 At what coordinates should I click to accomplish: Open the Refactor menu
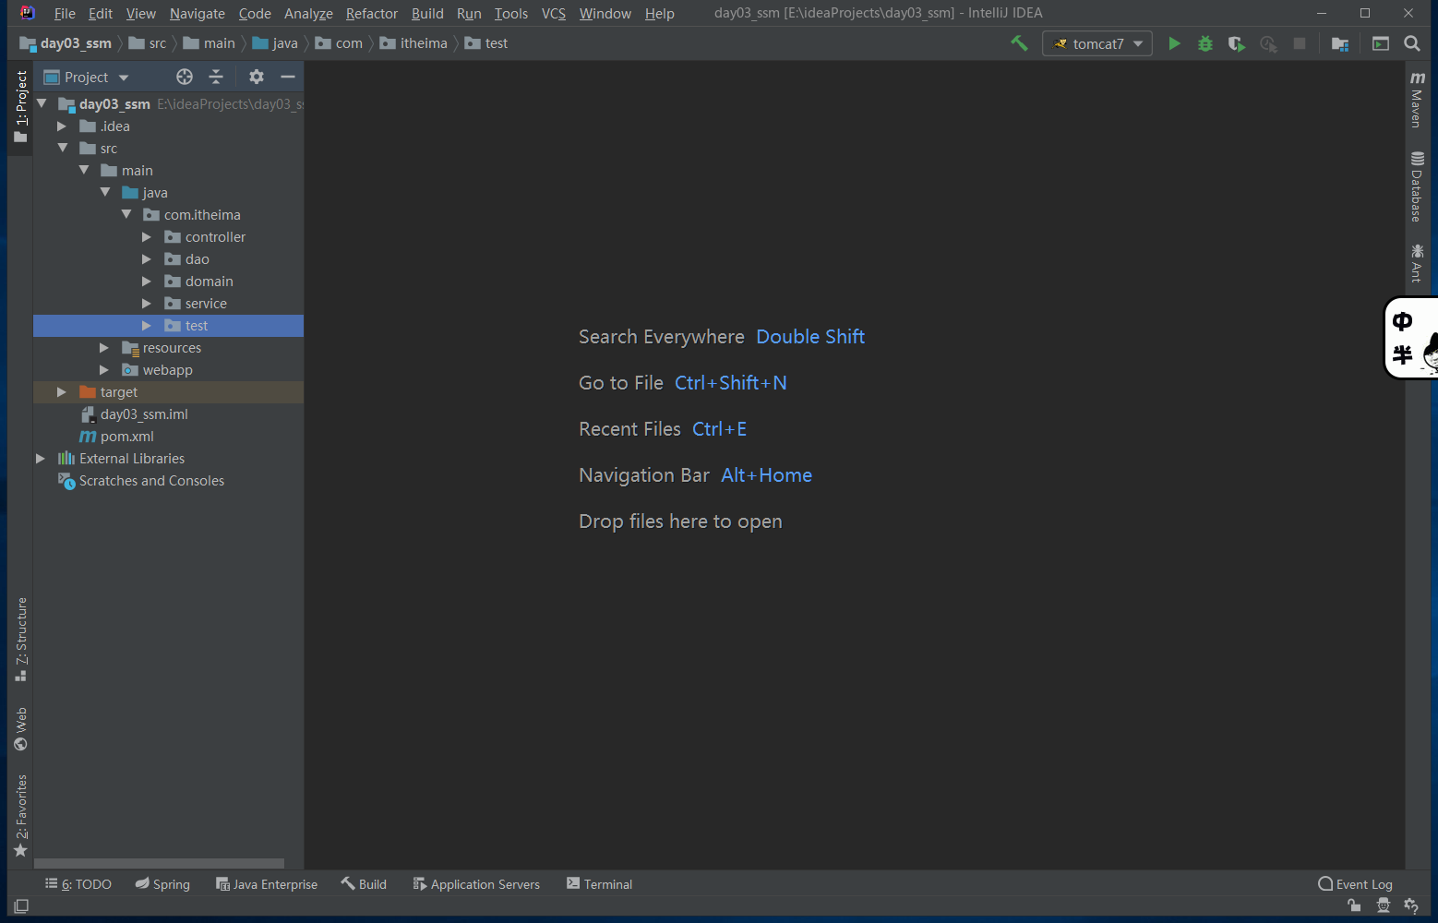click(371, 14)
